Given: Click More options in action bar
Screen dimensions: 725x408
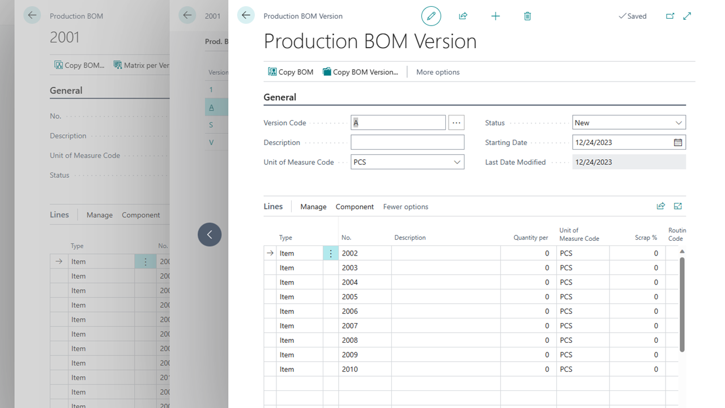Looking at the screenshot, I should 438,72.
